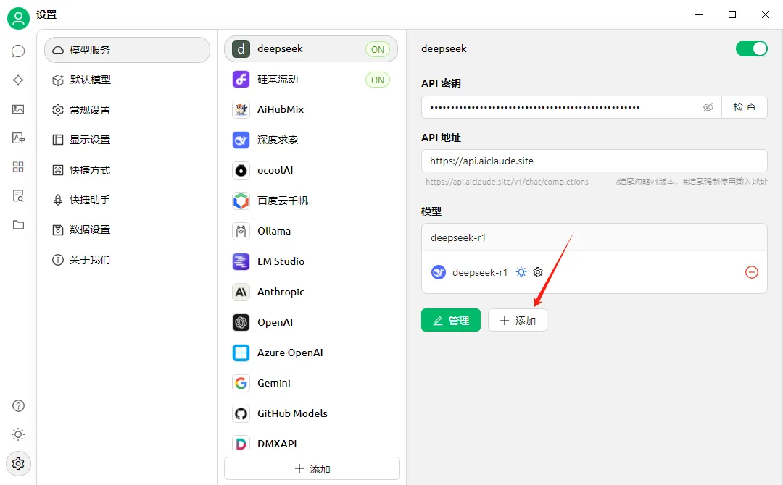Switch theme using the sun icon
The height and width of the screenshot is (485, 783).
(18, 434)
